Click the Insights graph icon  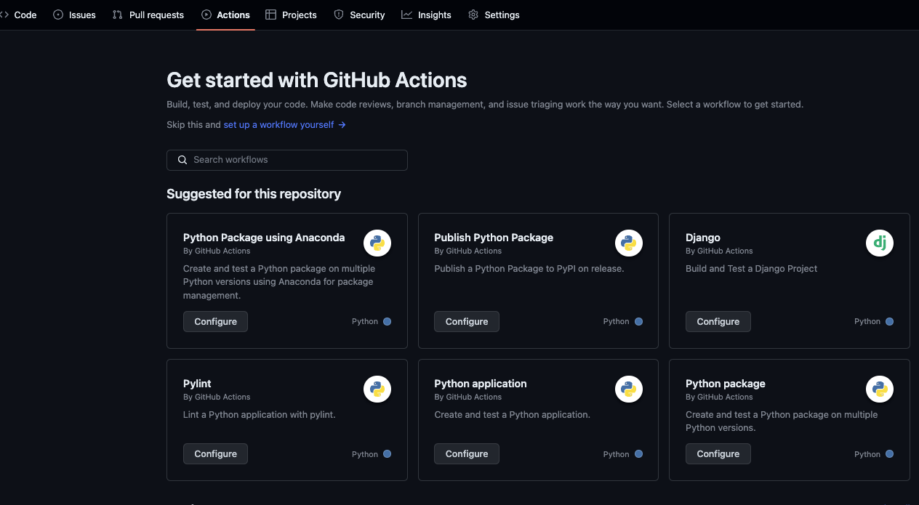point(406,15)
